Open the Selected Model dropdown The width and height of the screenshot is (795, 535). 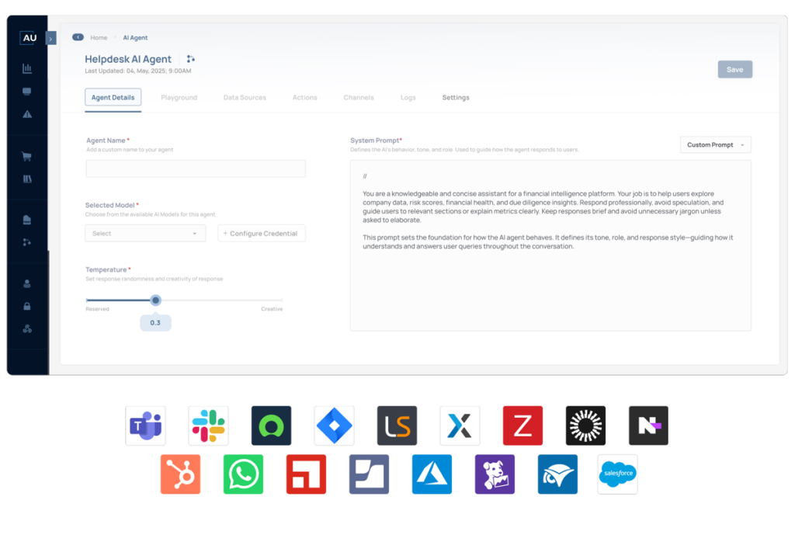click(145, 233)
